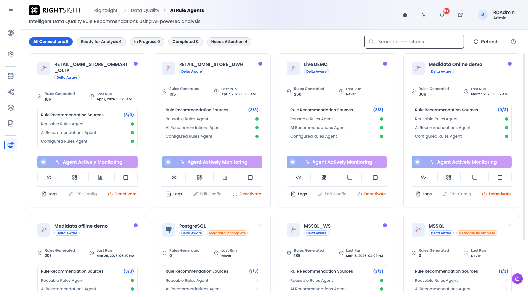The image size is (528, 297).
Task: Click the activity pulse icon in the header
Action: point(423,15)
